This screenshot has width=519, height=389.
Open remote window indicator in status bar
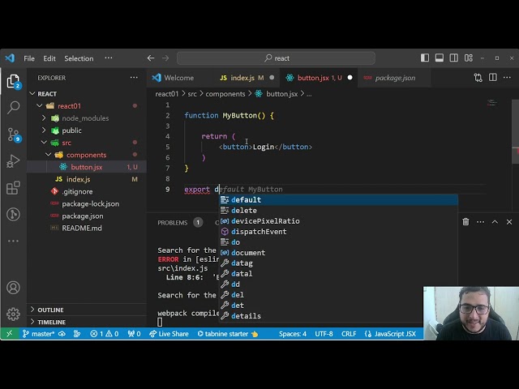point(9,334)
